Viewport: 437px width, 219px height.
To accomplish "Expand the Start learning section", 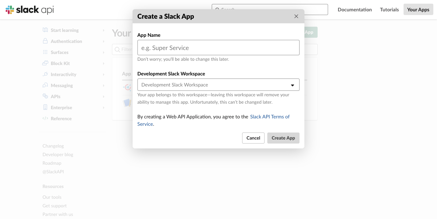I will point(104,30).
